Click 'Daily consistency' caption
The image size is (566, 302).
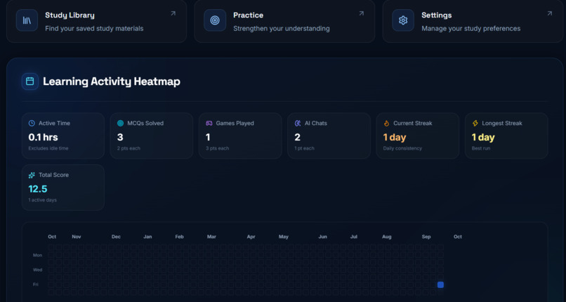click(x=402, y=148)
